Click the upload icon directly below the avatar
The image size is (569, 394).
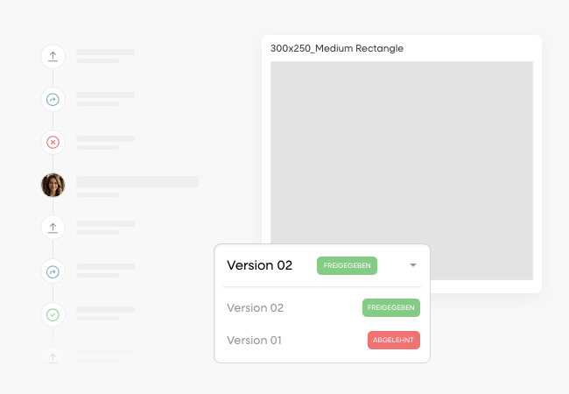53,228
